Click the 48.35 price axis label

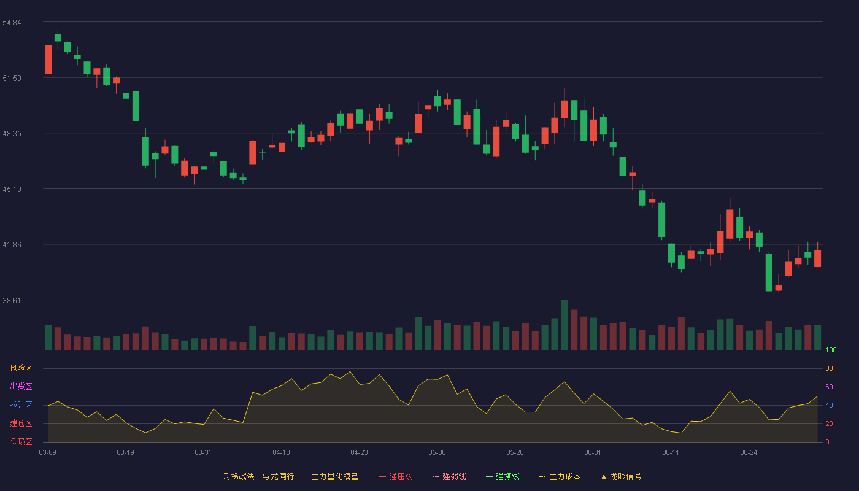(12, 134)
